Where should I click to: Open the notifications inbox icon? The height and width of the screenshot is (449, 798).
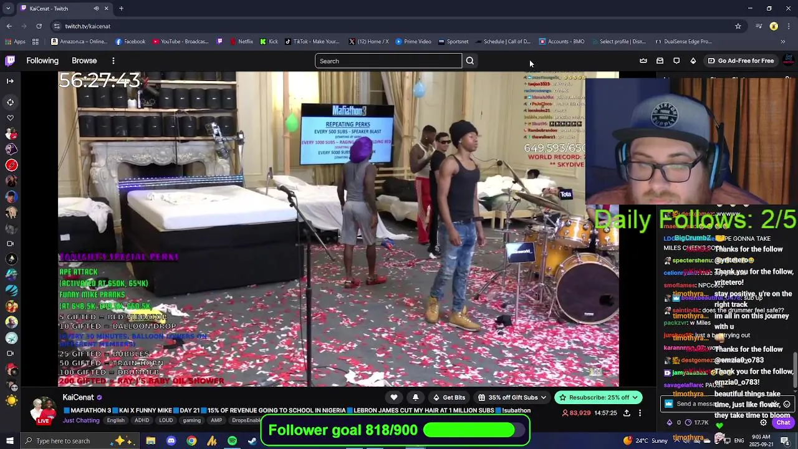[660, 60]
